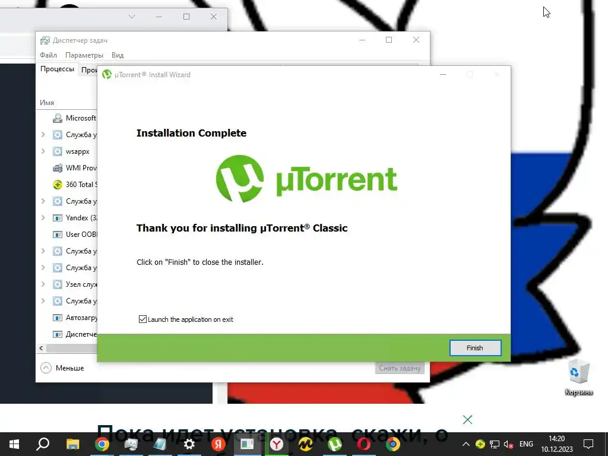
Task: Minimize the µTorrent Install Wizard window
Action: (443, 74)
